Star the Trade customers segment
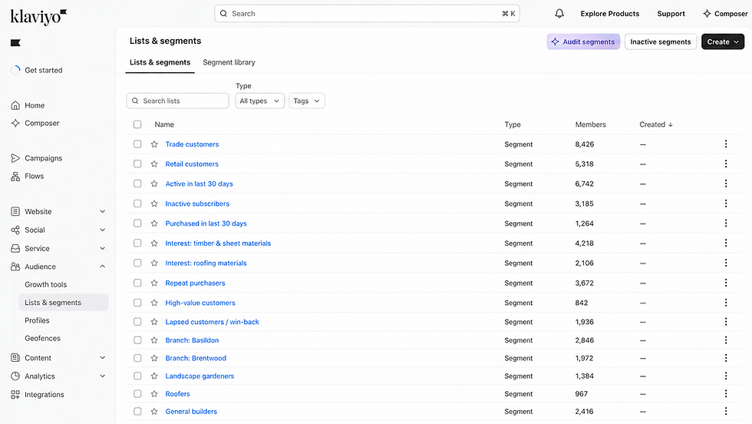This screenshot has width=752, height=424. 154,144
